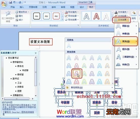Click text pane vertical scrollbar down arrow
The image size is (140, 119).
click(x=36, y=96)
